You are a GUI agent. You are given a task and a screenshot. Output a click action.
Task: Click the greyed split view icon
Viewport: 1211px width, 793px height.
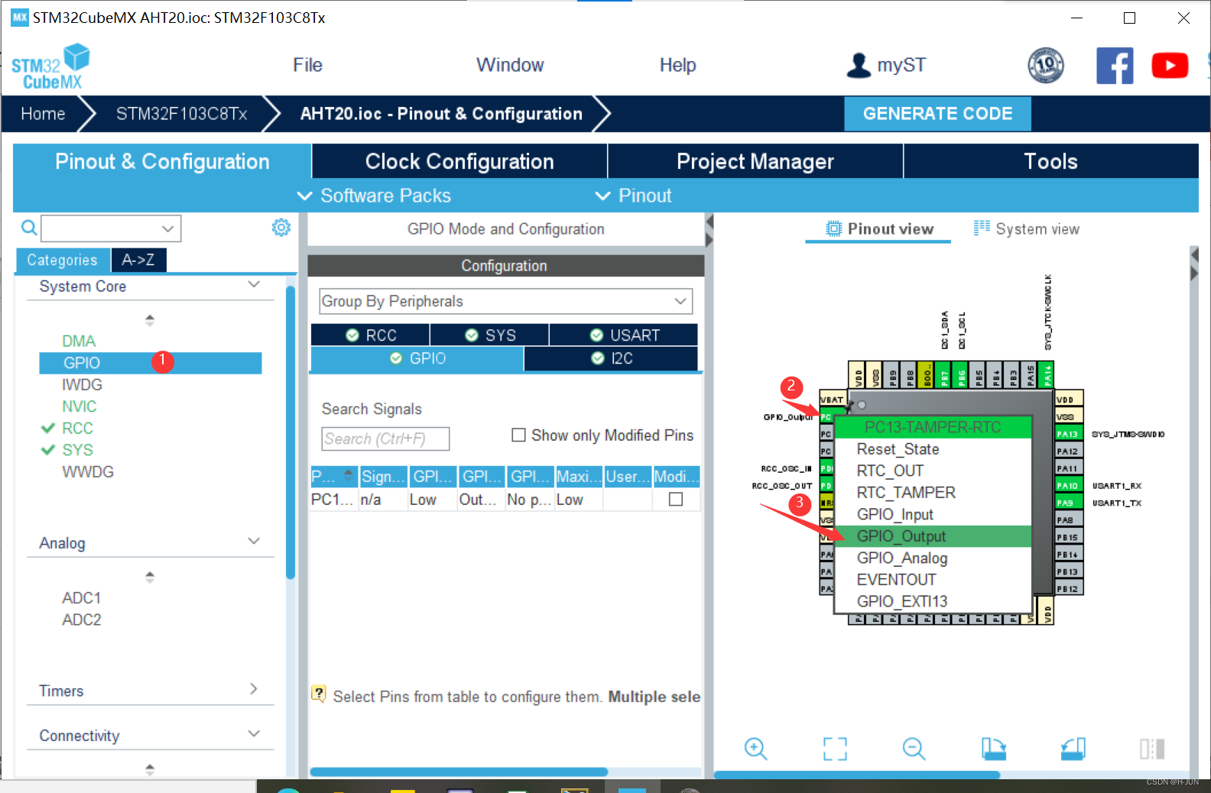(1152, 749)
